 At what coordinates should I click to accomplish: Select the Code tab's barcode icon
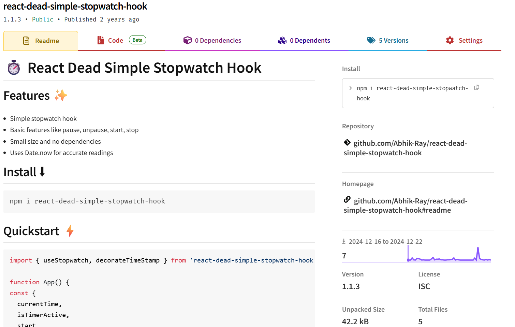click(100, 40)
